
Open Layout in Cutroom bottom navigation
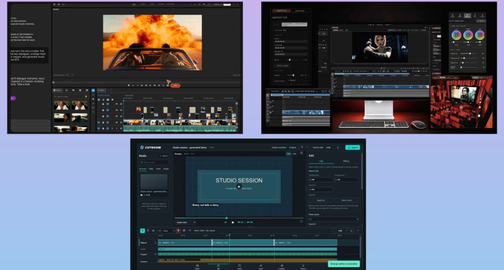[x=240, y=267]
